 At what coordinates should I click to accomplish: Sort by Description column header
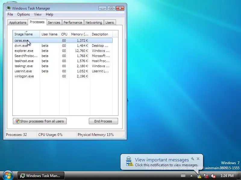click(102, 34)
